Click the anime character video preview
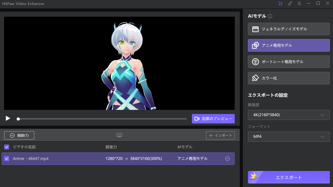 pos(119,63)
